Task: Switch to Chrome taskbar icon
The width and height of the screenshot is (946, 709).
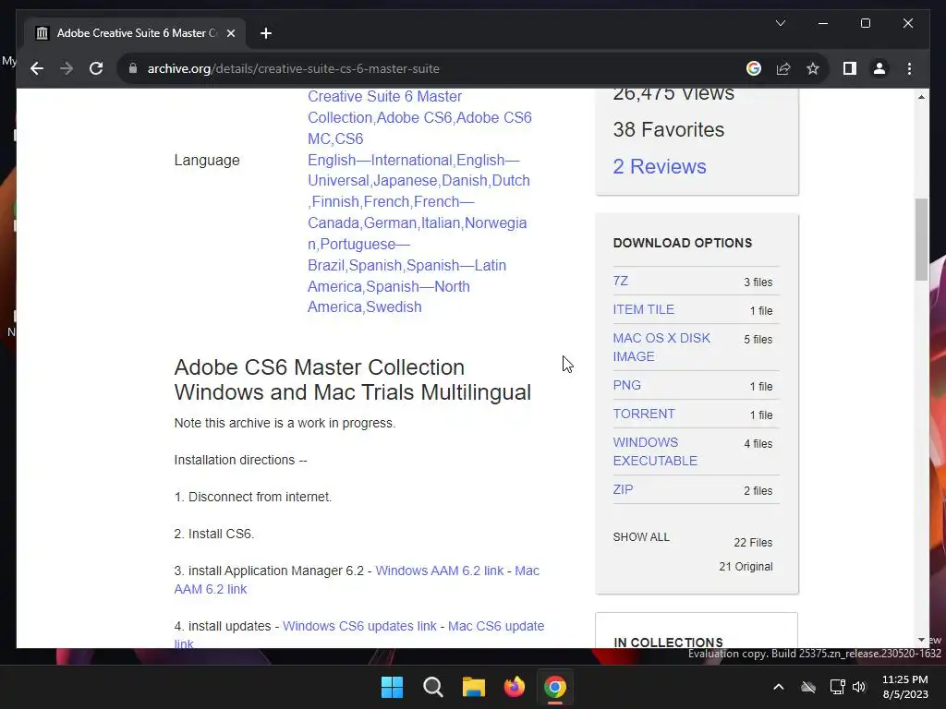Action: point(555,687)
